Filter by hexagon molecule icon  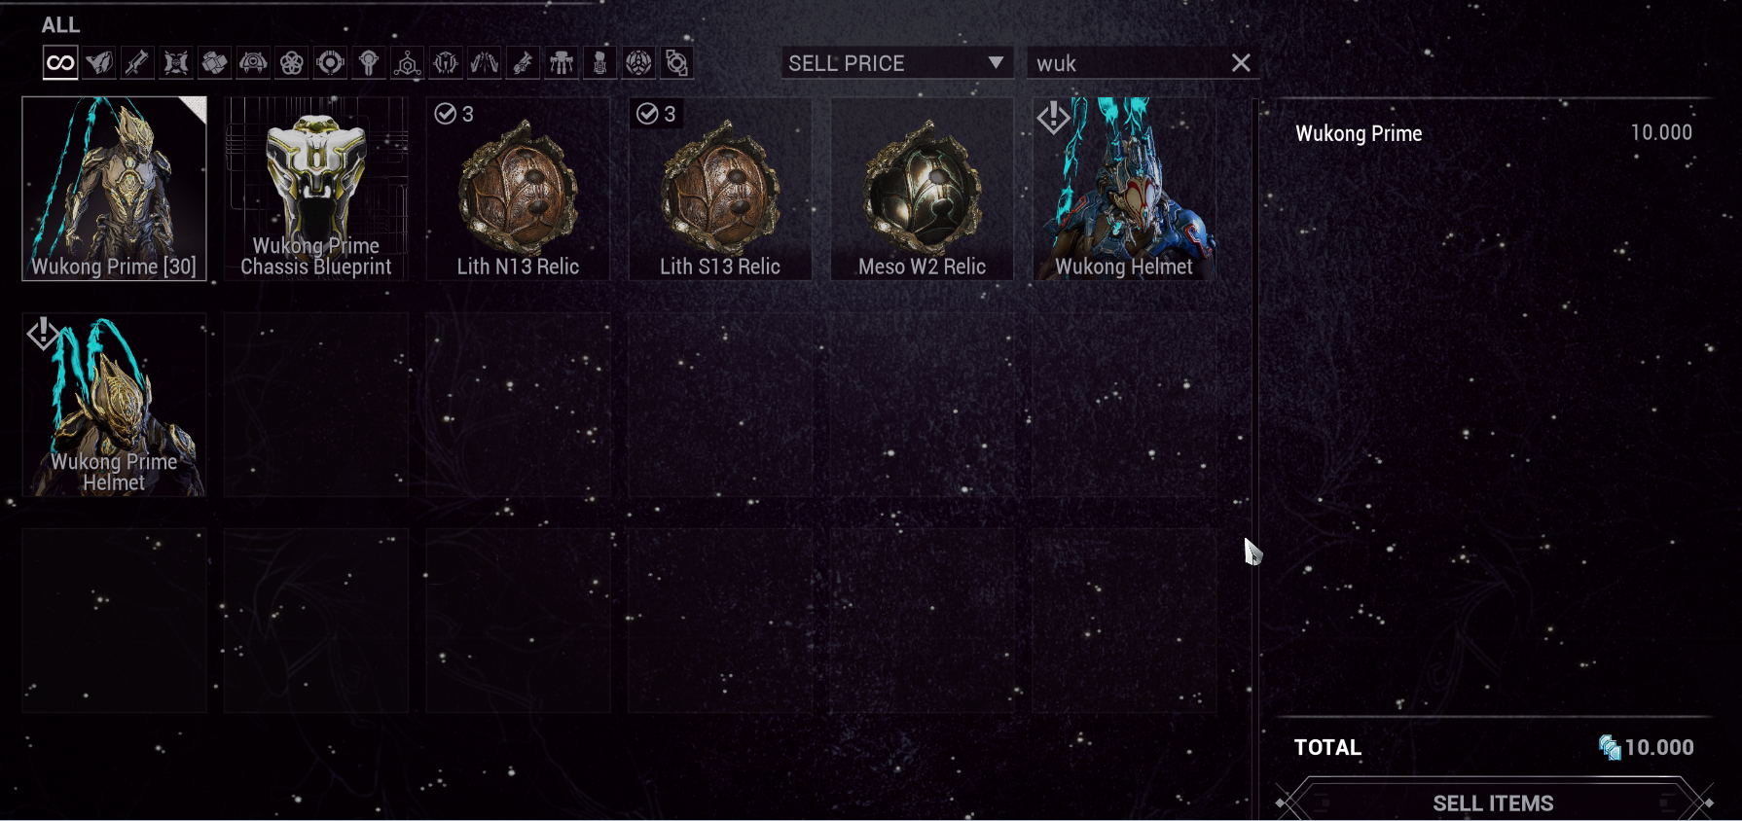pos(407,63)
